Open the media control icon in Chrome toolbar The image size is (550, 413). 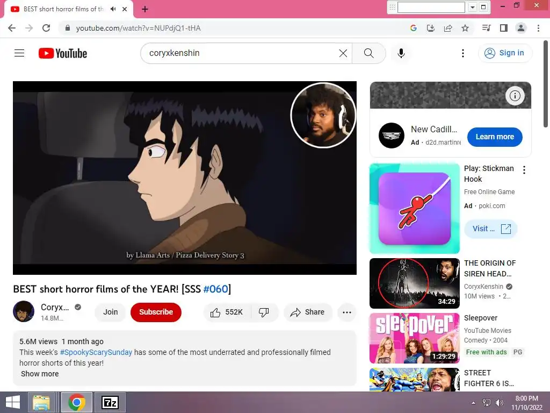(486, 28)
